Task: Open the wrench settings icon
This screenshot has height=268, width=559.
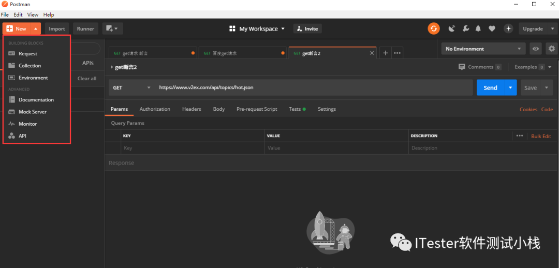Action: point(466,29)
